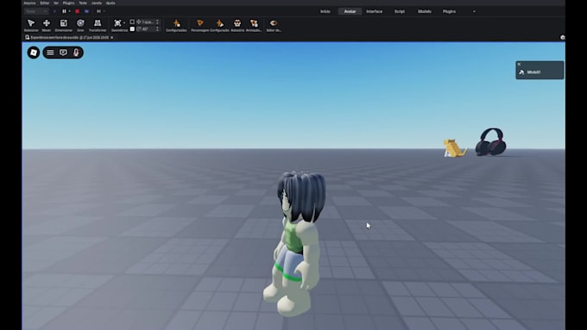The width and height of the screenshot is (587, 330).
Task: Open the Teste menu
Action: point(83,3)
